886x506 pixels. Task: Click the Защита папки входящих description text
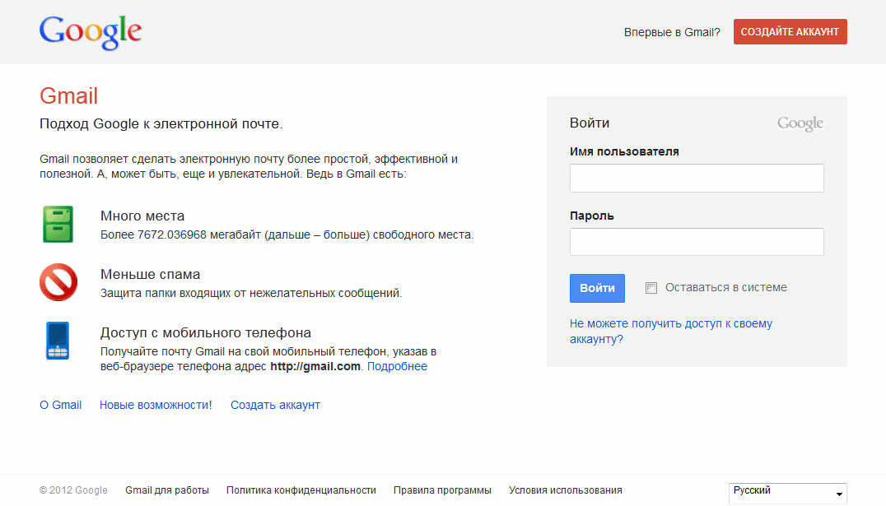coord(251,293)
